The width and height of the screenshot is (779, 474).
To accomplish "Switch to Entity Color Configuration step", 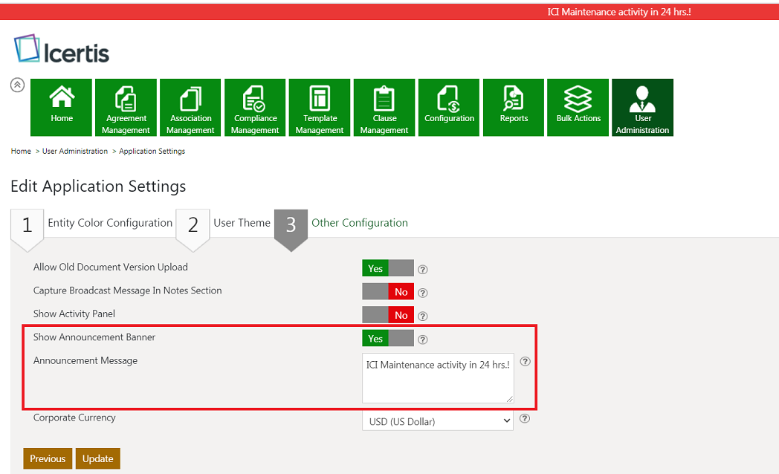I will pos(109,223).
